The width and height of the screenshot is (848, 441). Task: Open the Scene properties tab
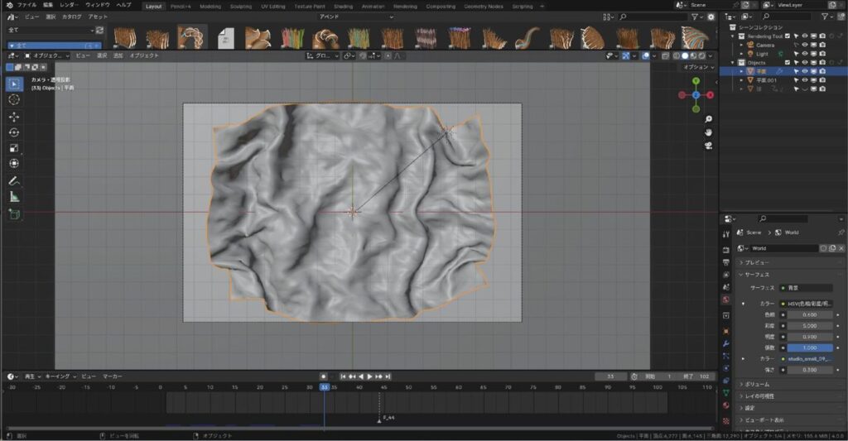(x=725, y=287)
